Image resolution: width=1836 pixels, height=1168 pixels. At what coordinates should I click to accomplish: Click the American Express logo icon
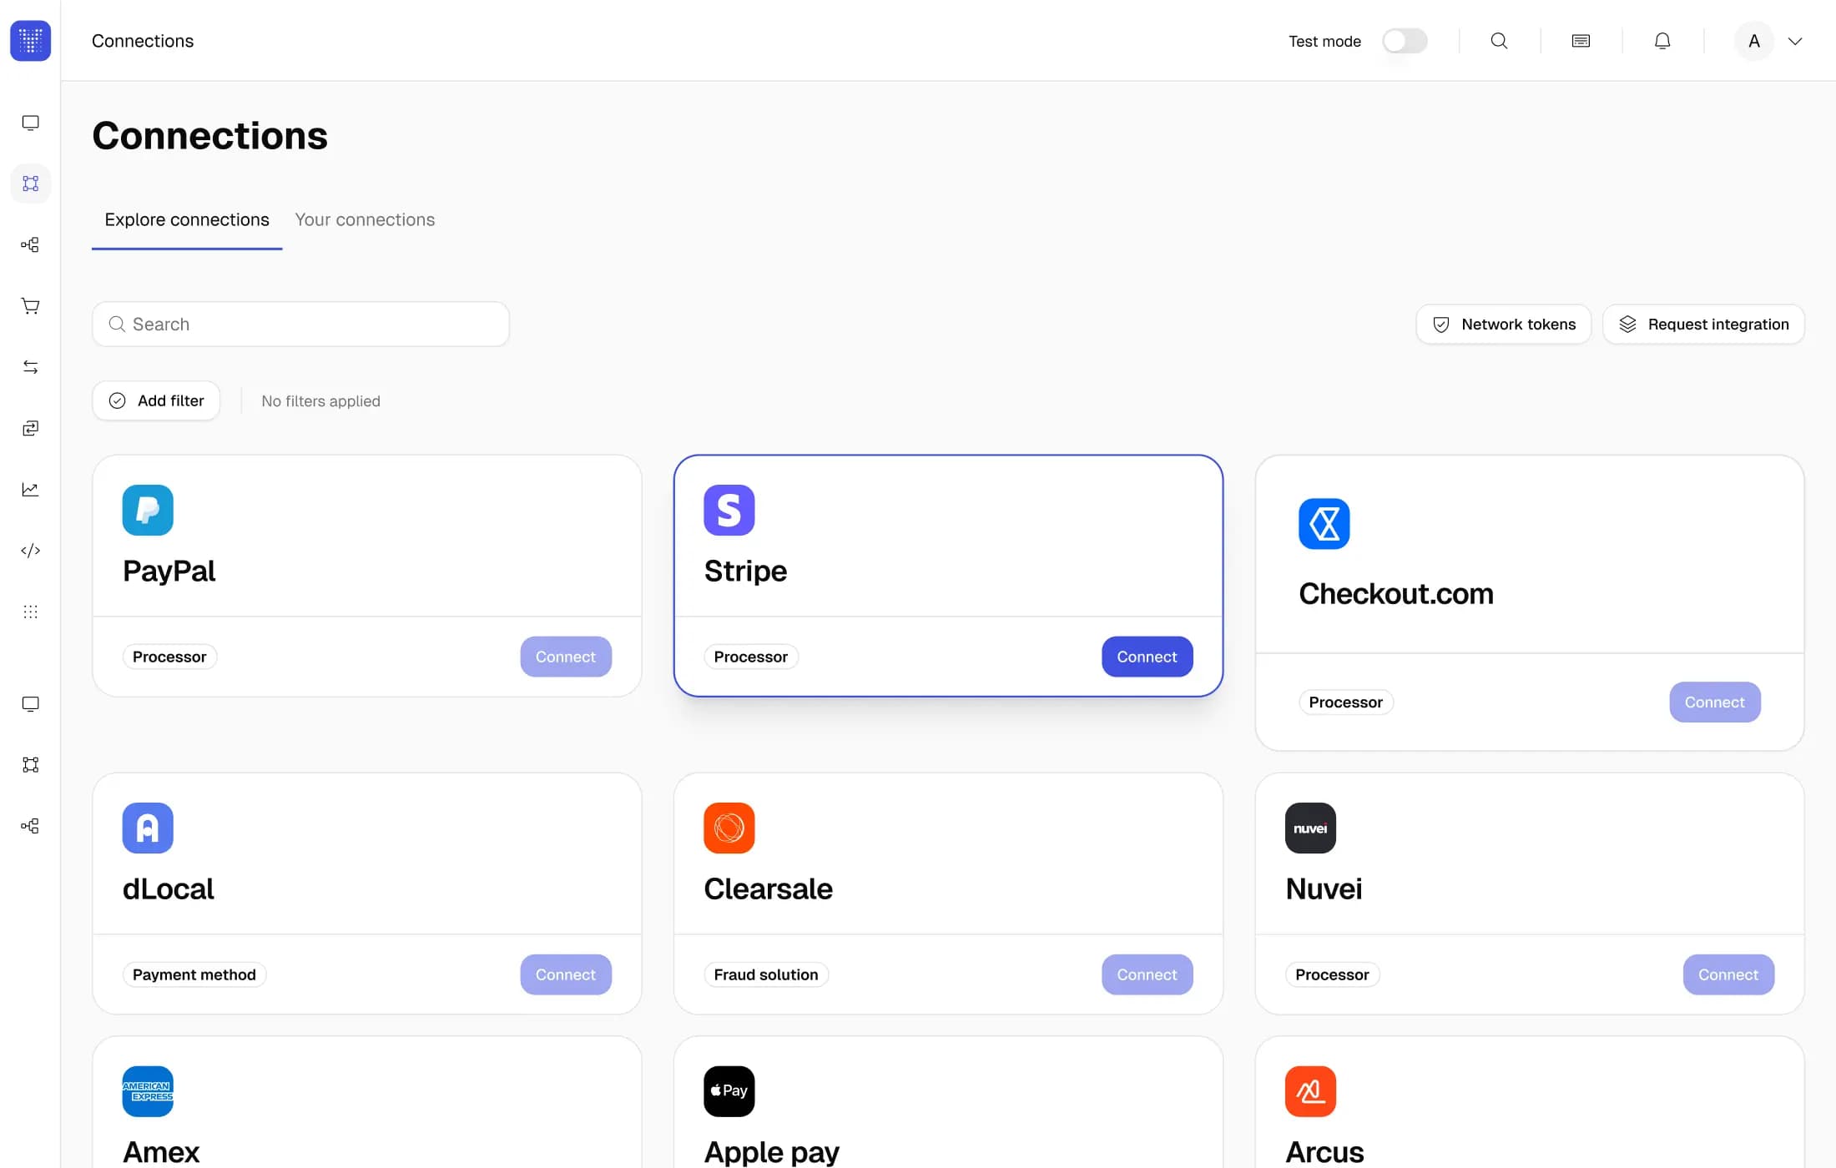[148, 1091]
